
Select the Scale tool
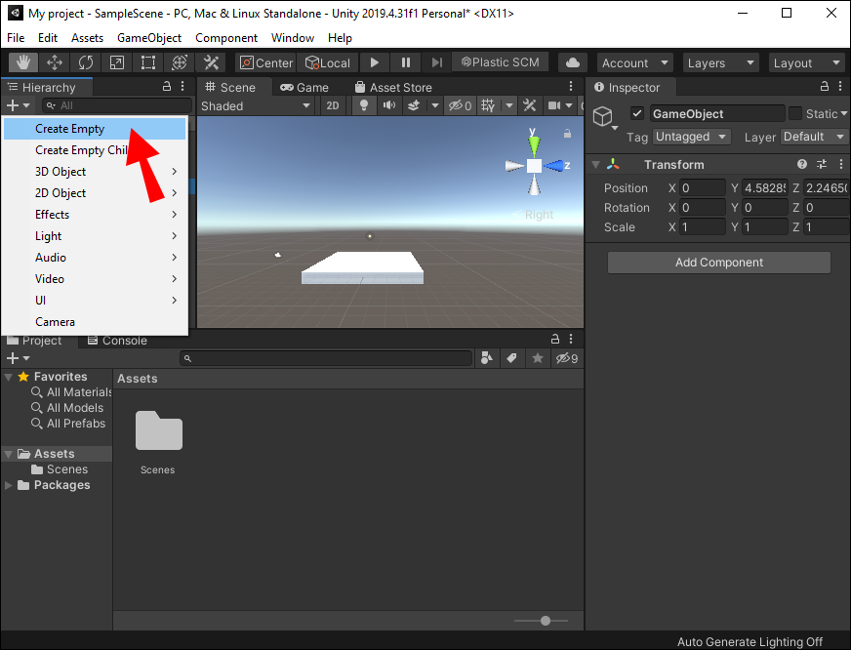[x=117, y=62]
